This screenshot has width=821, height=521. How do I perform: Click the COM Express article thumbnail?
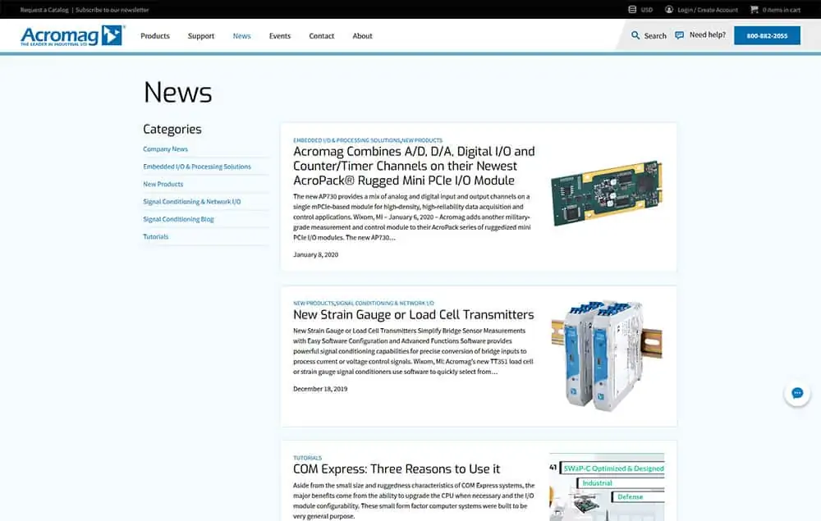pyautogui.click(x=607, y=487)
